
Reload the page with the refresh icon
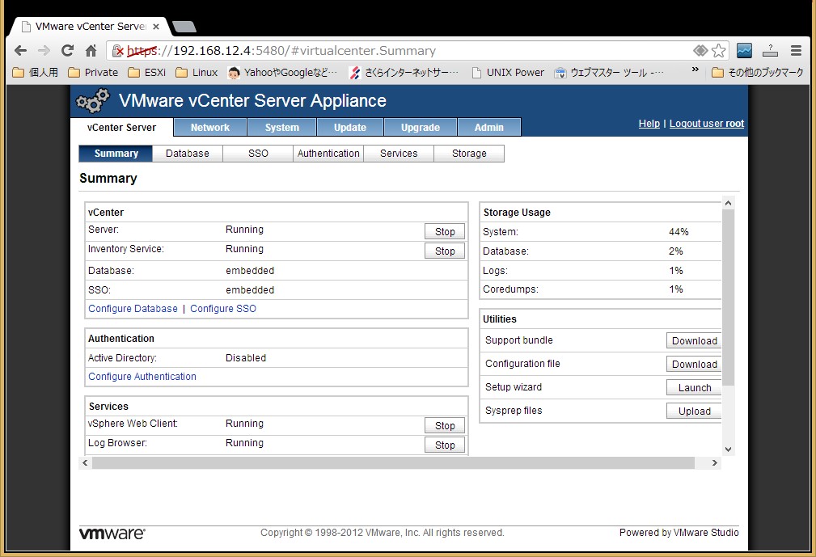pos(67,50)
